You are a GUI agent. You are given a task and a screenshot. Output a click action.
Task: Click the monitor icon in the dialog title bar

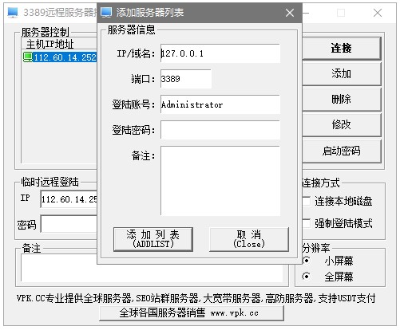click(x=106, y=13)
